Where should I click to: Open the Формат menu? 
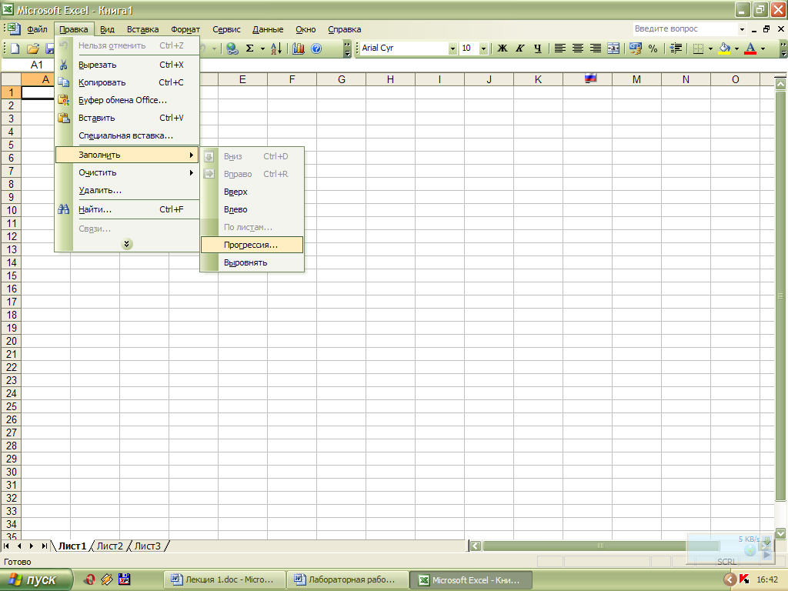(x=185, y=29)
